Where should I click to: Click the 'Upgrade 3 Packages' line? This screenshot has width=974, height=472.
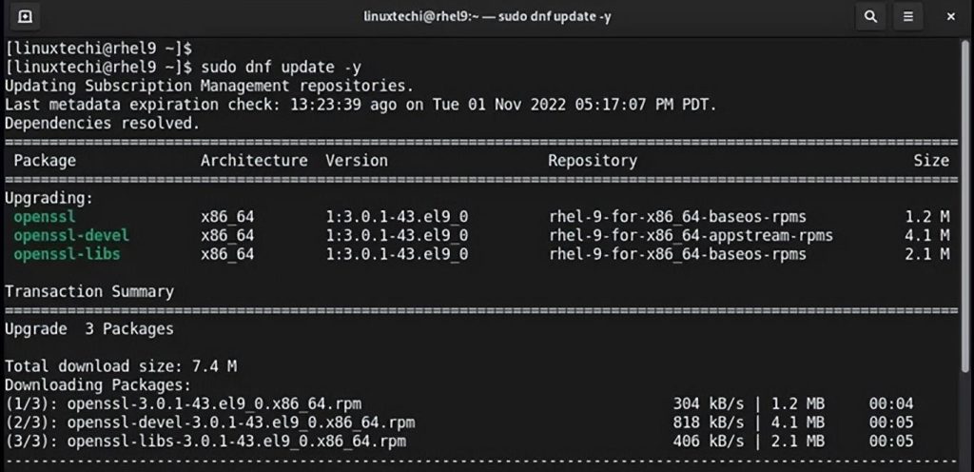click(x=89, y=328)
